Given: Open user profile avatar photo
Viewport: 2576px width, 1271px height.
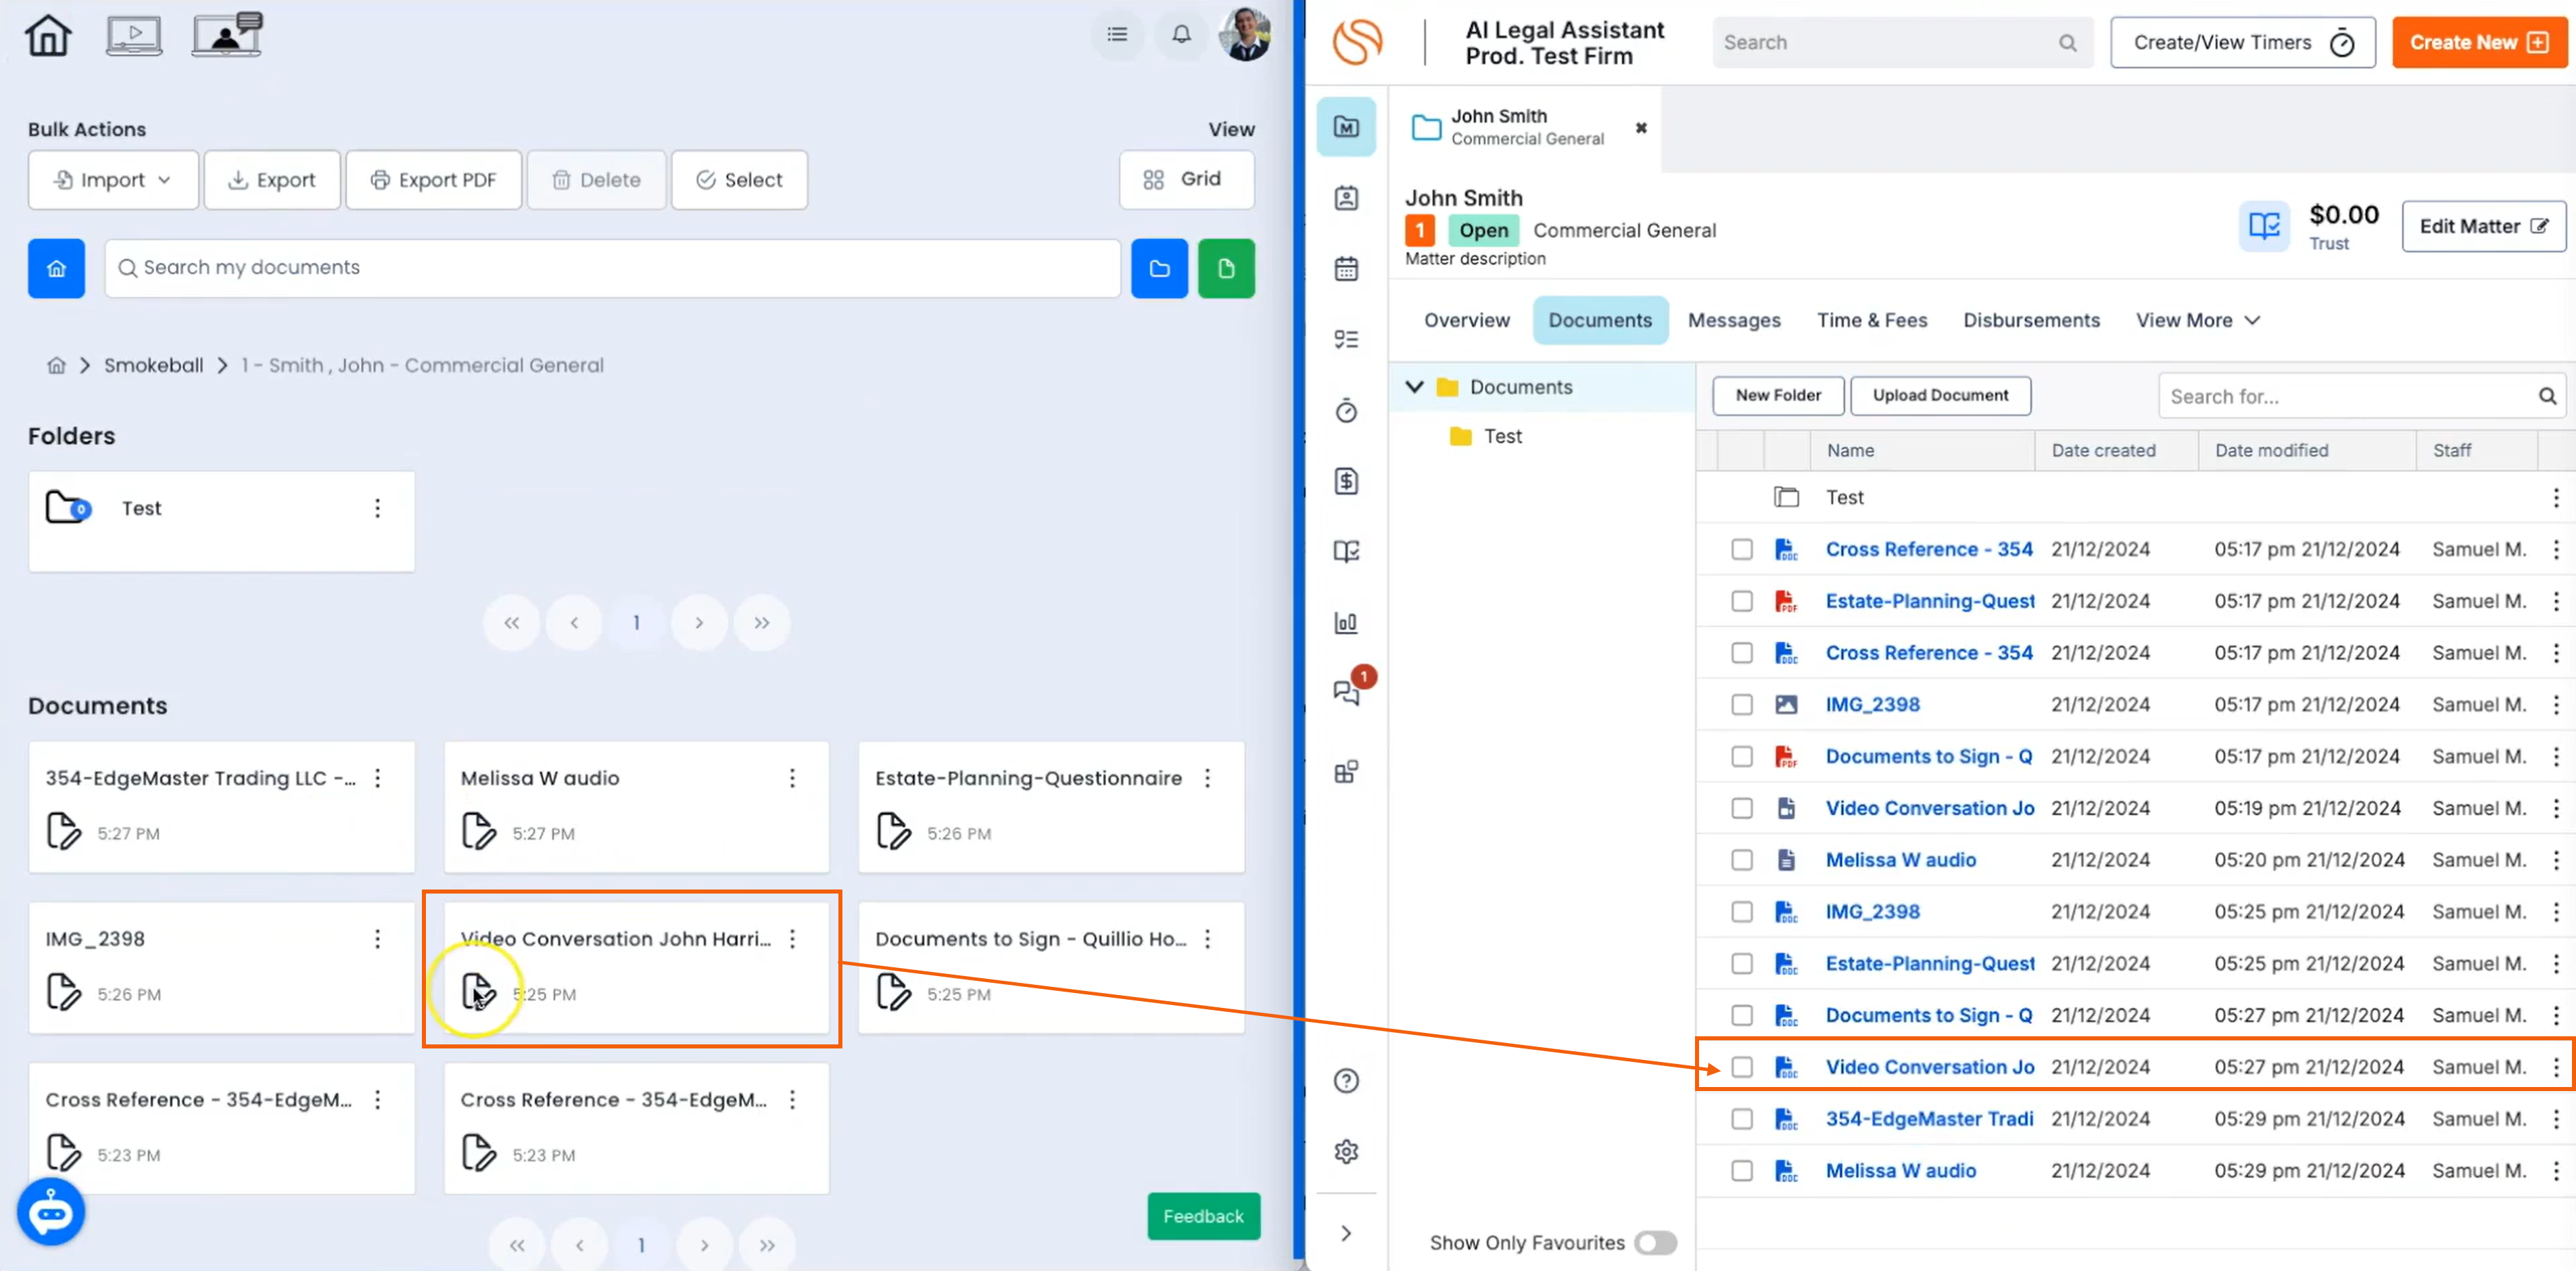Looking at the screenshot, I should (x=1244, y=34).
